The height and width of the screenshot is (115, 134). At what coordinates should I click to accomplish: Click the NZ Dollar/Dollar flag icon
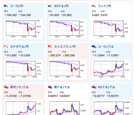(94, 87)
